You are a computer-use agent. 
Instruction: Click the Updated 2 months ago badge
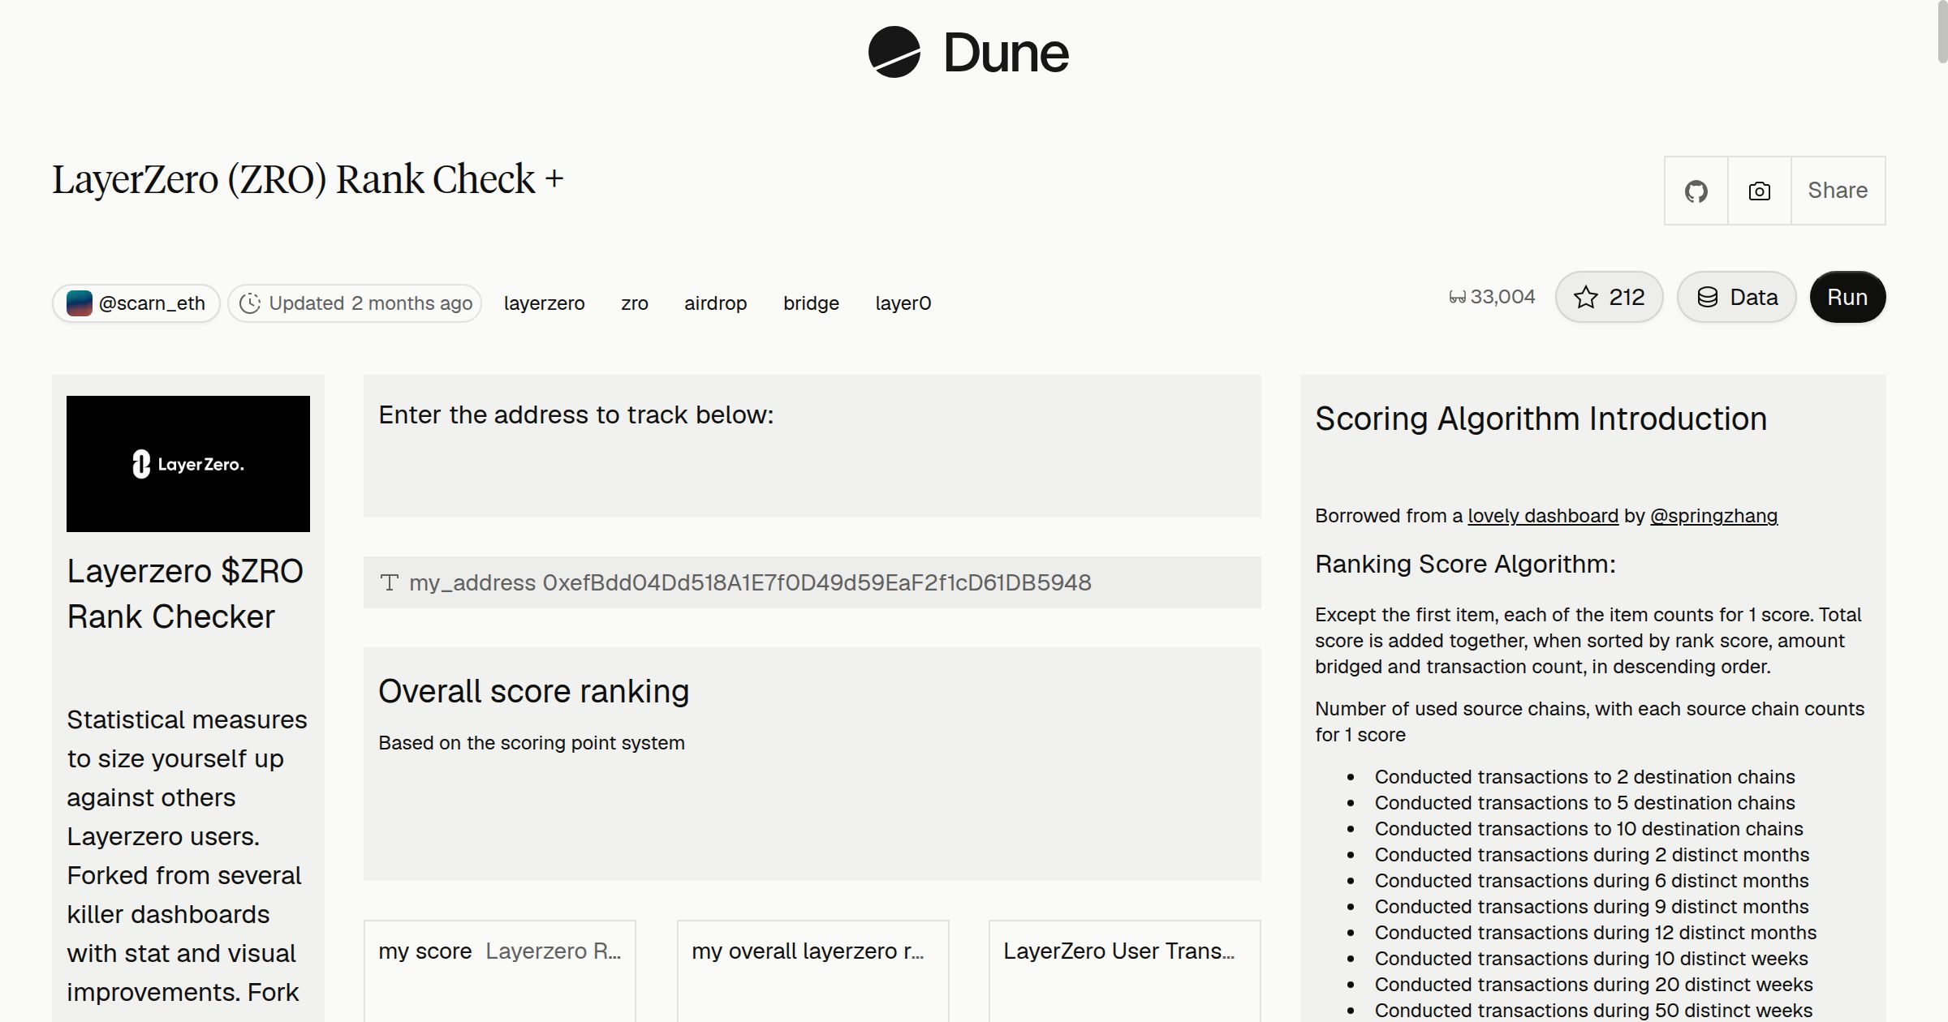[x=355, y=303]
